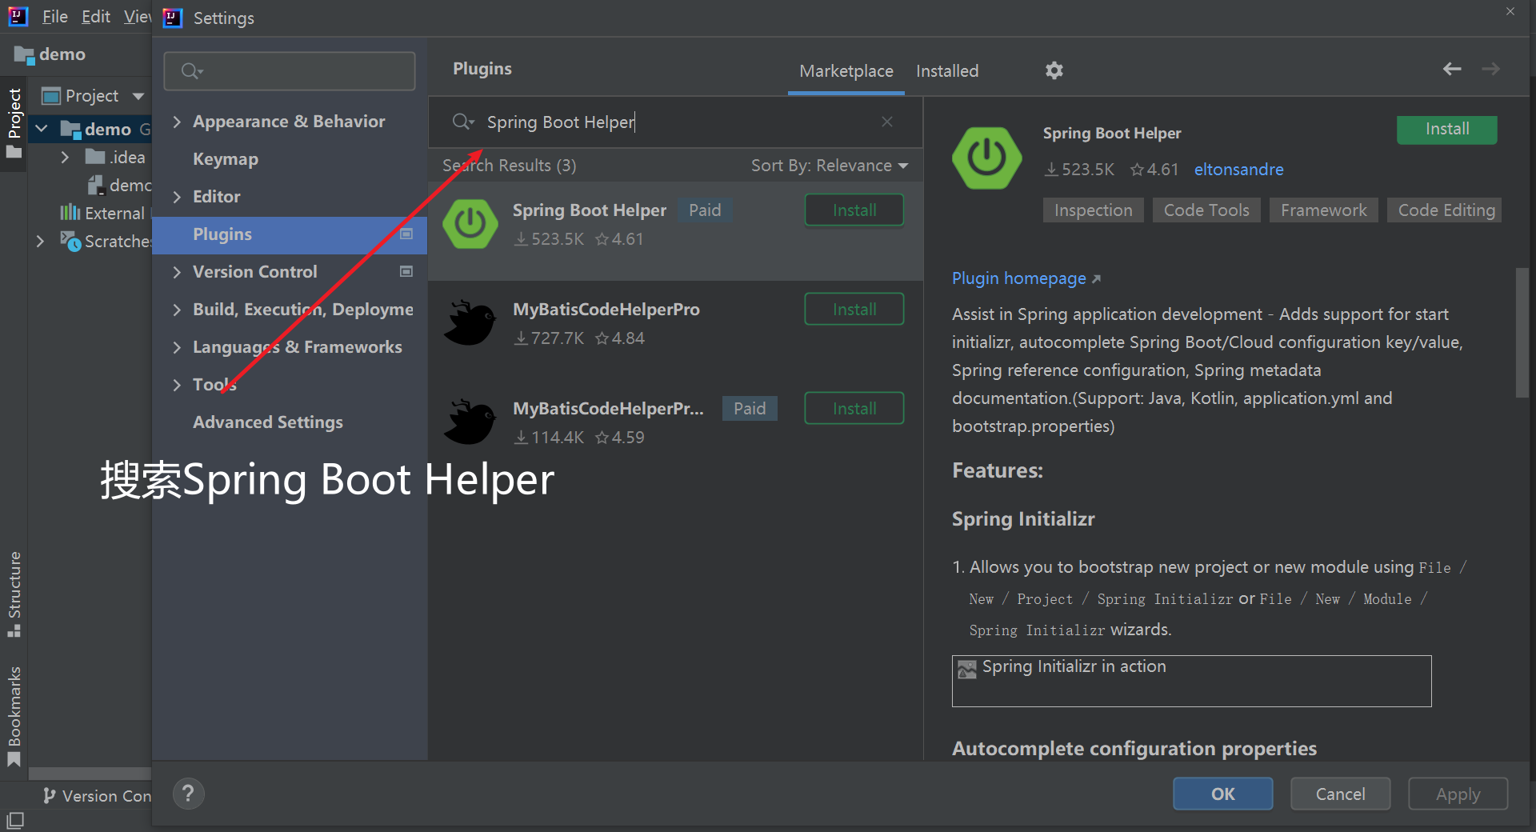Screen dimensions: 1536x832
Task: Click the Apply button
Action: (1458, 794)
